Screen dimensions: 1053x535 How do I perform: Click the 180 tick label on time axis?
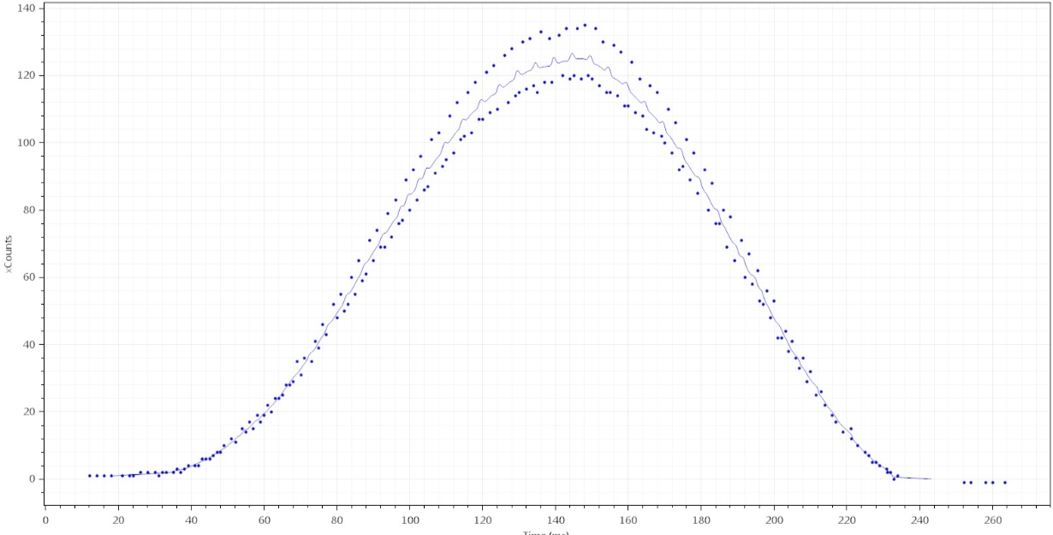click(x=702, y=519)
